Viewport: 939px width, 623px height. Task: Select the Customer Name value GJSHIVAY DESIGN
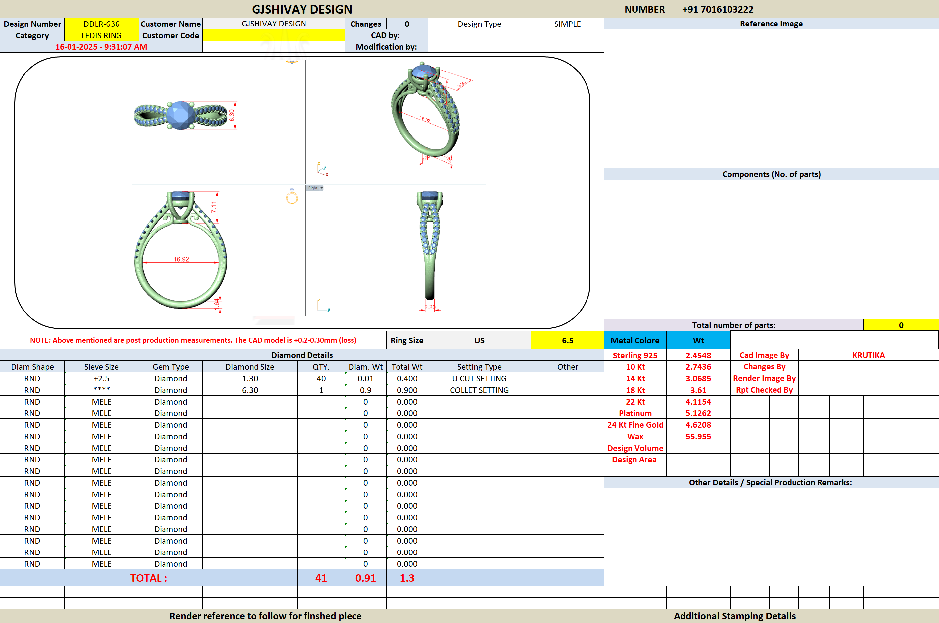[x=273, y=24]
